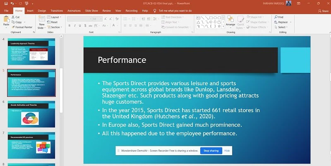Click Find in Editing group
331x166 pixels.
[278, 17]
